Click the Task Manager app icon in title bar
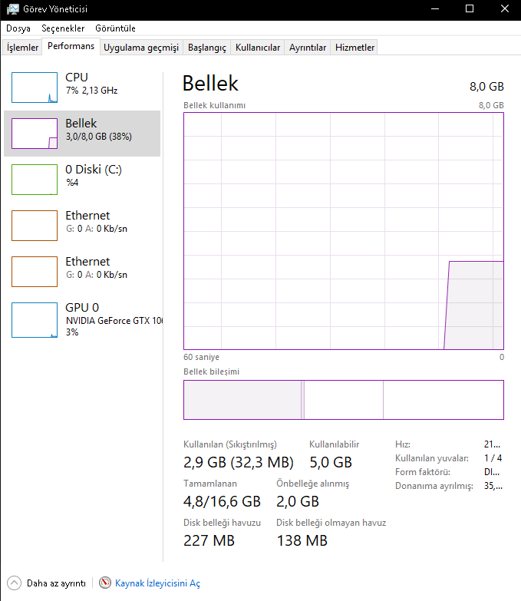This screenshot has height=601, width=521. pyautogui.click(x=13, y=9)
